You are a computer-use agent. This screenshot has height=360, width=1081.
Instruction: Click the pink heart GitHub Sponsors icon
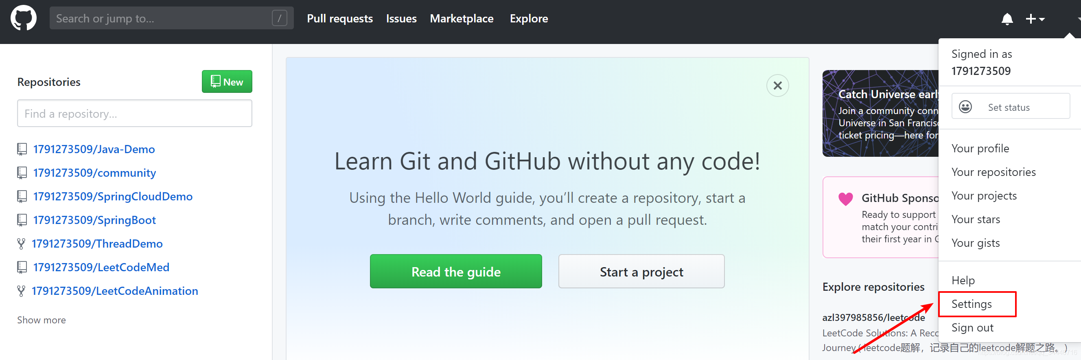click(846, 199)
